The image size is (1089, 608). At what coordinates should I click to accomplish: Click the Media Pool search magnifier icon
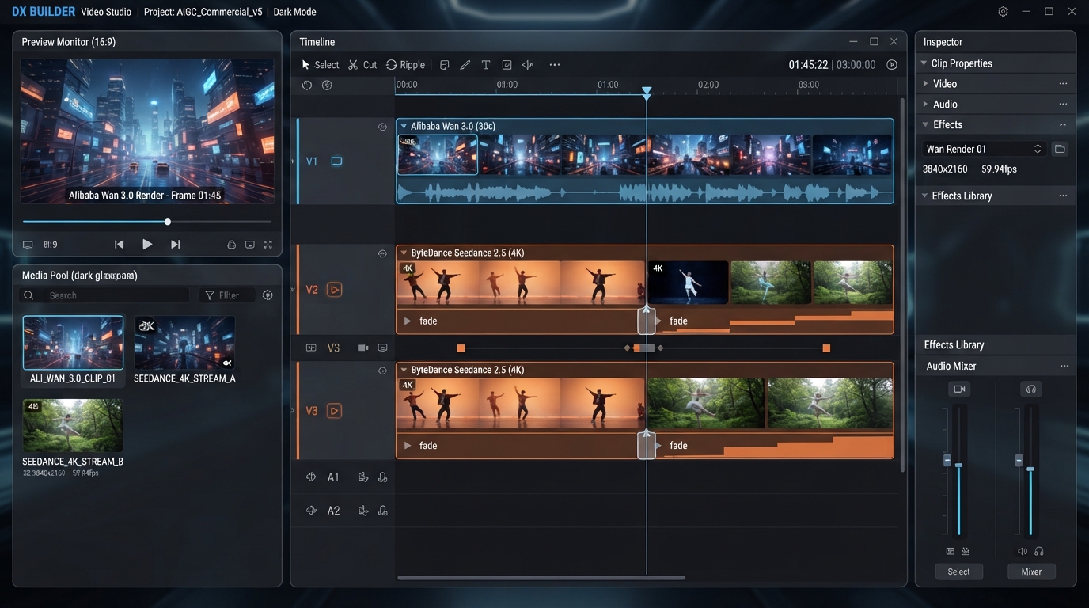click(28, 295)
